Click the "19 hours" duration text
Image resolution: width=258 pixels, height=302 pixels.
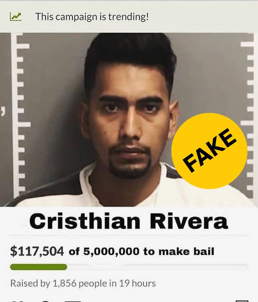(x=137, y=283)
